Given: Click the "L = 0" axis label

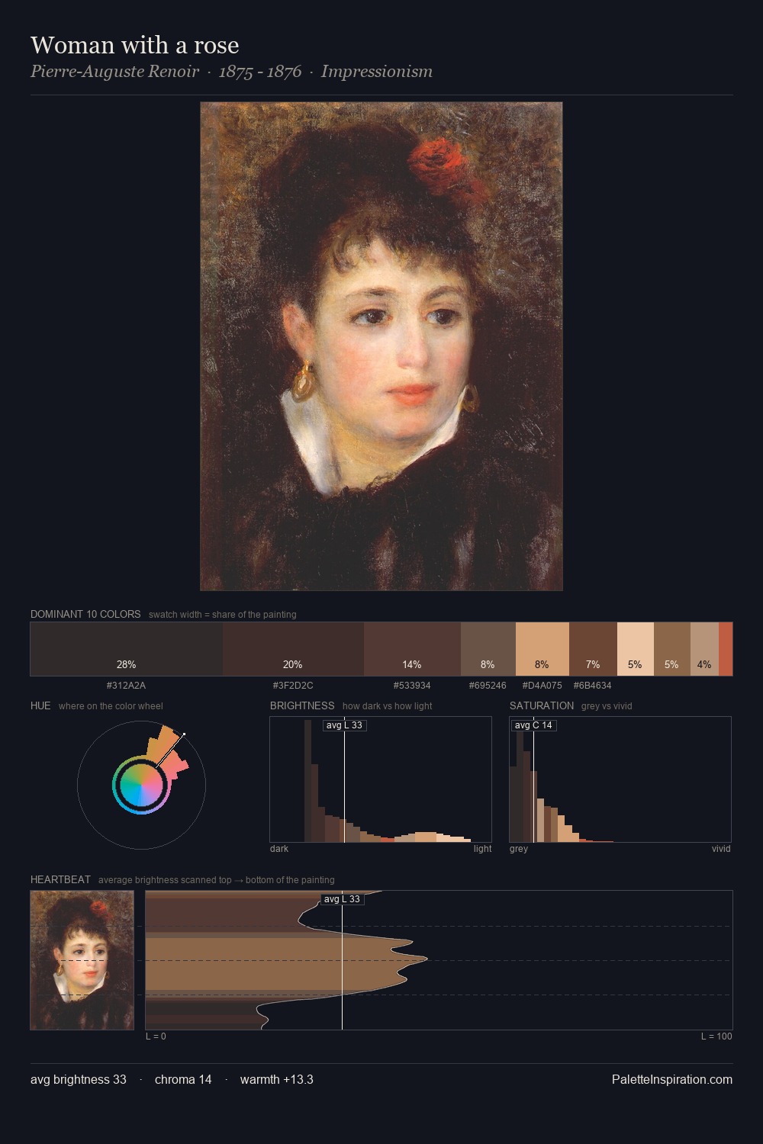Looking at the screenshot, I should coord(156,1036).
